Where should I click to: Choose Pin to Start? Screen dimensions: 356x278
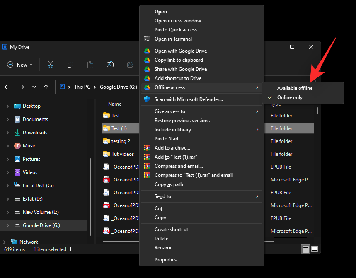[x=201, y=139]
